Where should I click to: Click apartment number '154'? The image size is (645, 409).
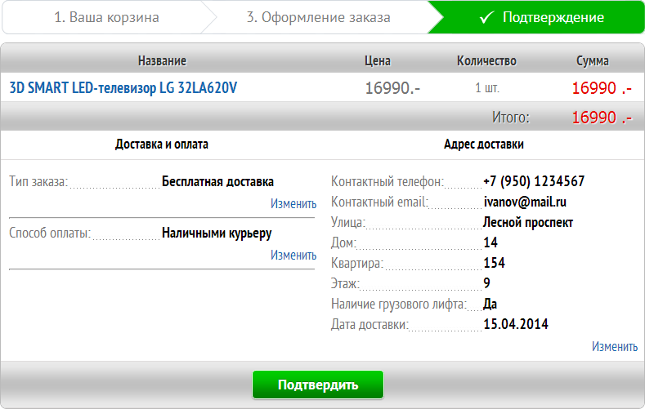(x=494, y=263)
